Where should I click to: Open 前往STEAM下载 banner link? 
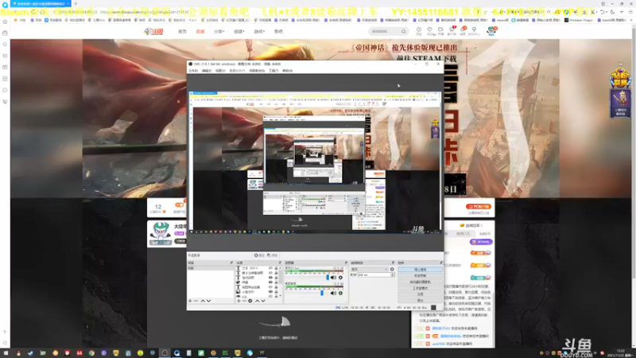point(426,58)
